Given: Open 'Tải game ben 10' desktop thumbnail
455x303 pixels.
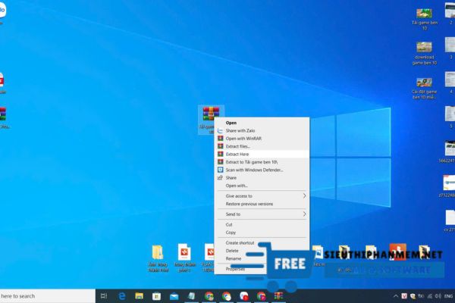Looking at the screenshot, I should 424,13.
